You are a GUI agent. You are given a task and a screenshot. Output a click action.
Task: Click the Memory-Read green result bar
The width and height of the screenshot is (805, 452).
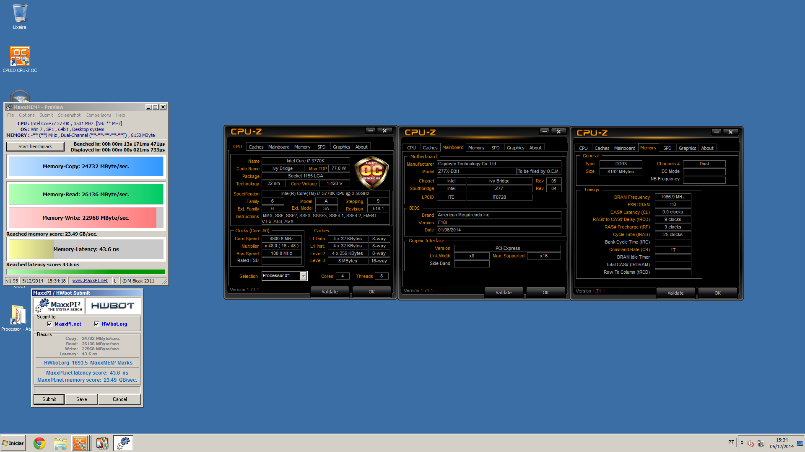coord(86,195)
